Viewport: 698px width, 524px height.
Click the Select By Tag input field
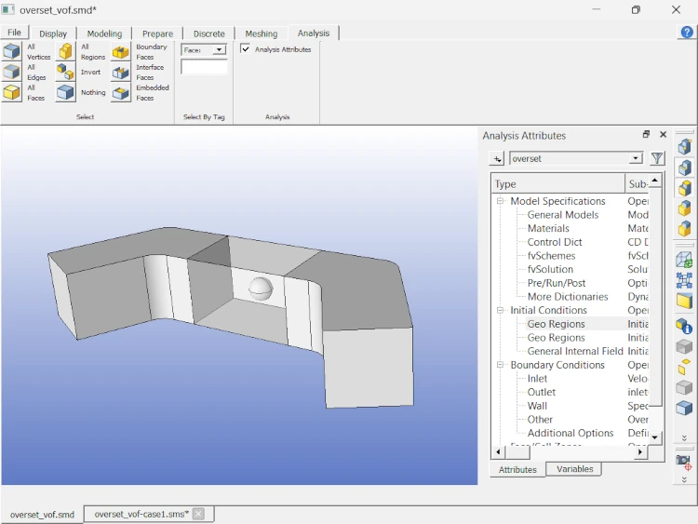[204, 66]
